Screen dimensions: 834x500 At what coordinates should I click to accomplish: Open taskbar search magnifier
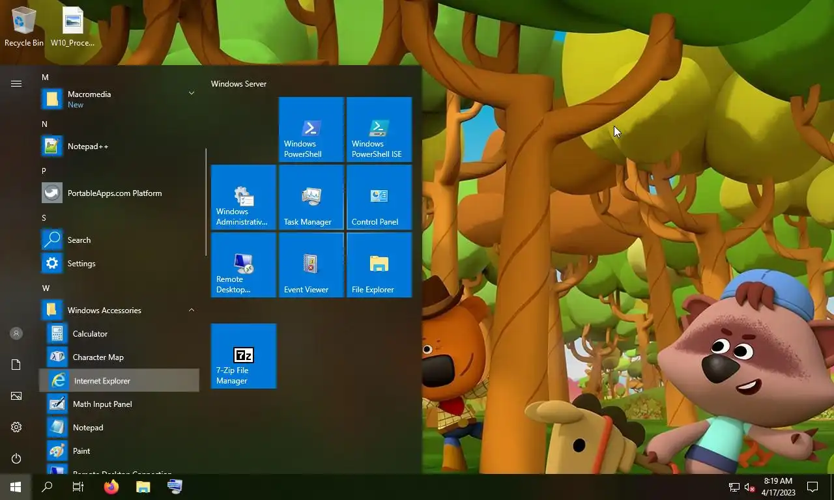coord(47,487)
